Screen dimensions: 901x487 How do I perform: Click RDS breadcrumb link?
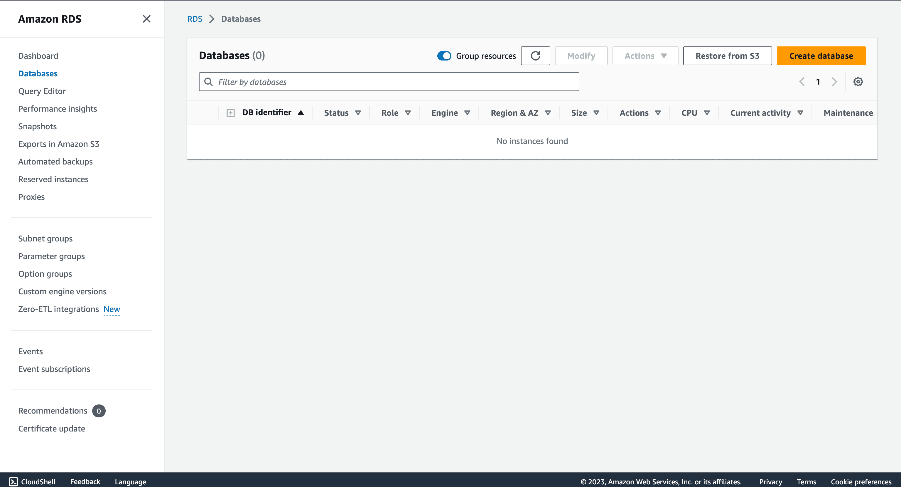coord(195,19)
